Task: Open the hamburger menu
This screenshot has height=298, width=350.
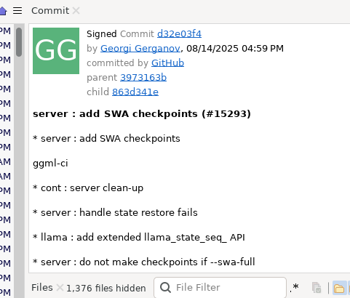Action: tap(17, 11)
